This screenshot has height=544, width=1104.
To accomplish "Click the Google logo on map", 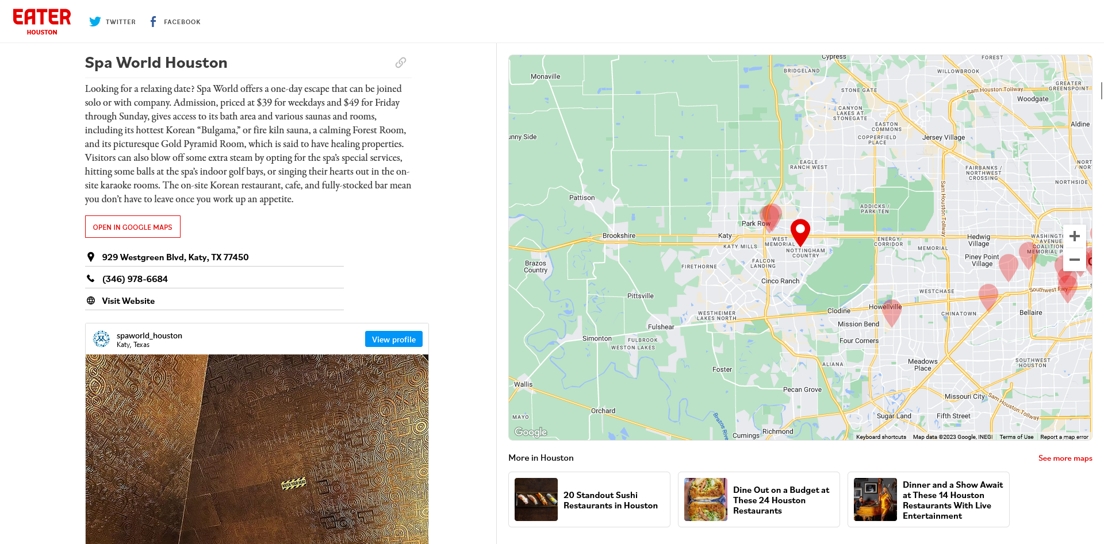I will tap(530, 432).
